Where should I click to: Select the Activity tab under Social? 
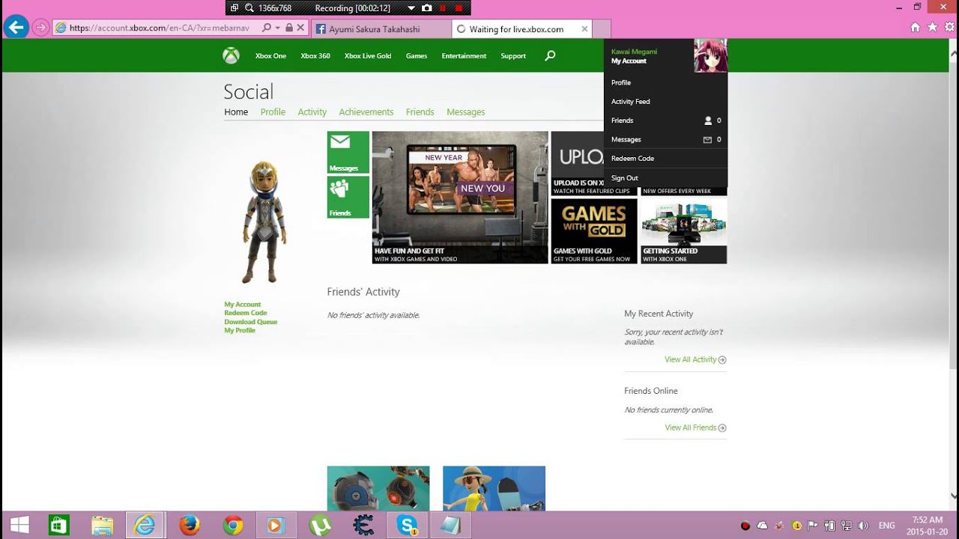312,112
